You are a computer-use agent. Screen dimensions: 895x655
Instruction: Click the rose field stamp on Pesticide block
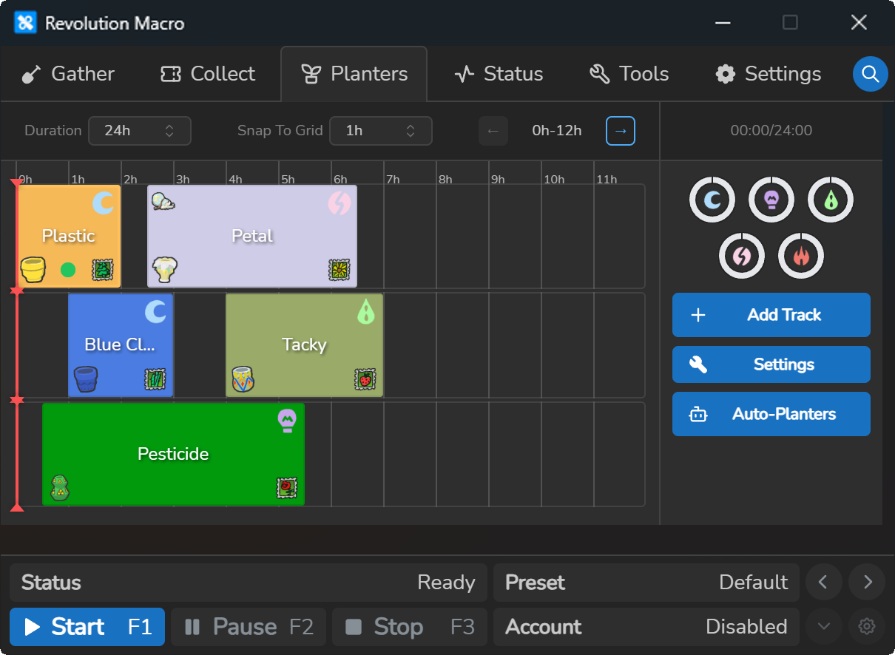pos(287,488)
